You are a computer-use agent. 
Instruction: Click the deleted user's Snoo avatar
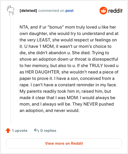[11, 11]
